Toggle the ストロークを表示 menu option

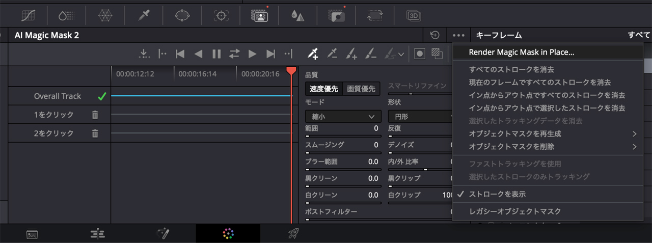click(x=548, y=194)
